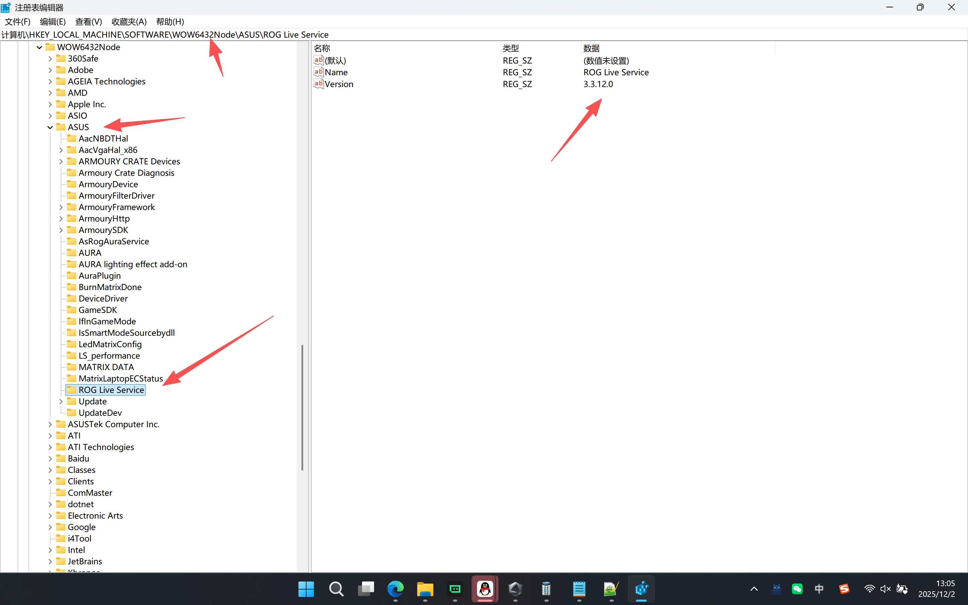Expand the ArmouryFramework key
This screenshot has height=605, width=968.
click(x=61, y=207)
